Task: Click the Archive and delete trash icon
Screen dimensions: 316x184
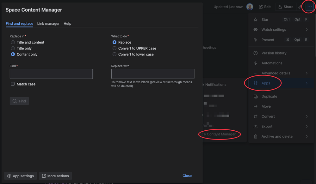Action: click(256, 136)
